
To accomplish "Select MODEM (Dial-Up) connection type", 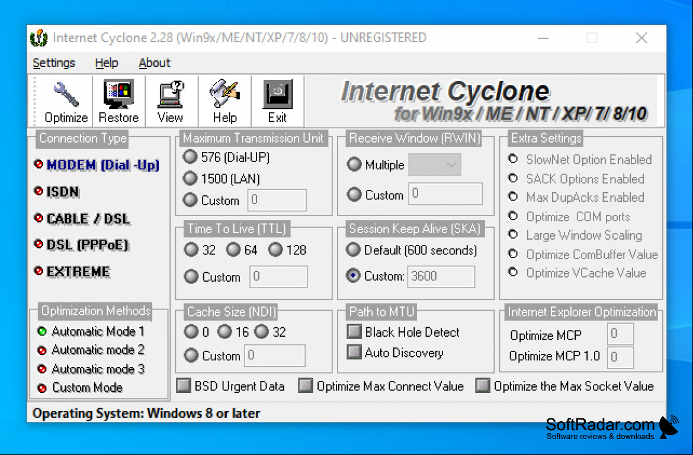I will [97, 164].
